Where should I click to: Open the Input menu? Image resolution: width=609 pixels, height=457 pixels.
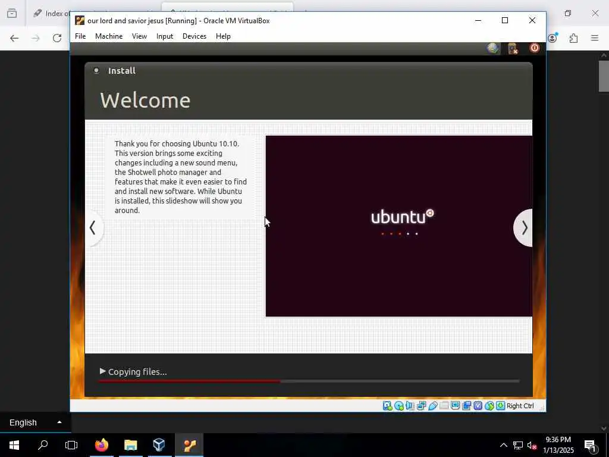165,36
